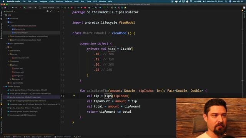This screenshot has height=138, width=246.
Task: Open the Refactor menu
Action: click(x=68, y=2)
